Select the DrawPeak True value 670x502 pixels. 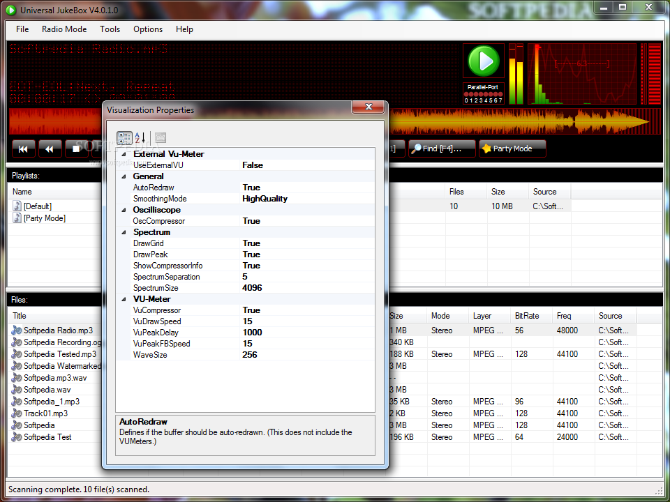tap(251, 254)
